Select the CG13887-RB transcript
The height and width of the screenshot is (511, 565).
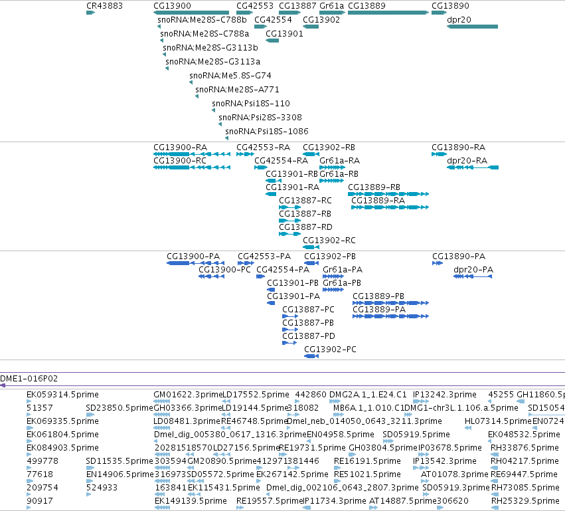[x=289, y=221]
